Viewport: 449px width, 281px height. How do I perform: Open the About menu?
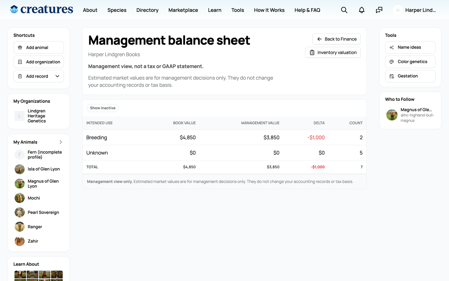(90, 10)
